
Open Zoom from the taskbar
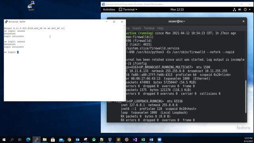[x=160, y=139]
